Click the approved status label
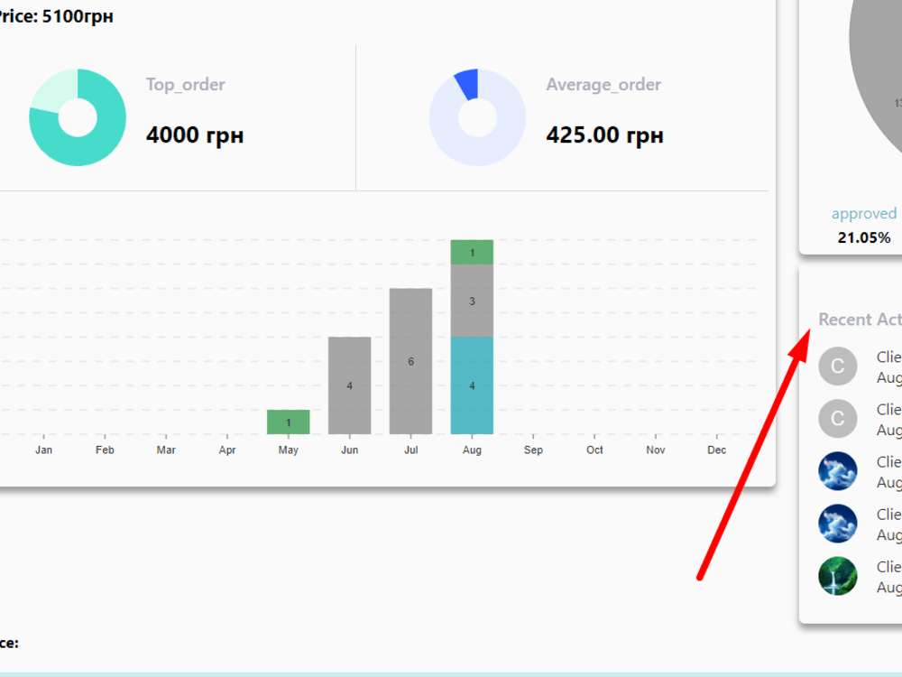Screen dimensions: 902x677 [x=864, y=214]
